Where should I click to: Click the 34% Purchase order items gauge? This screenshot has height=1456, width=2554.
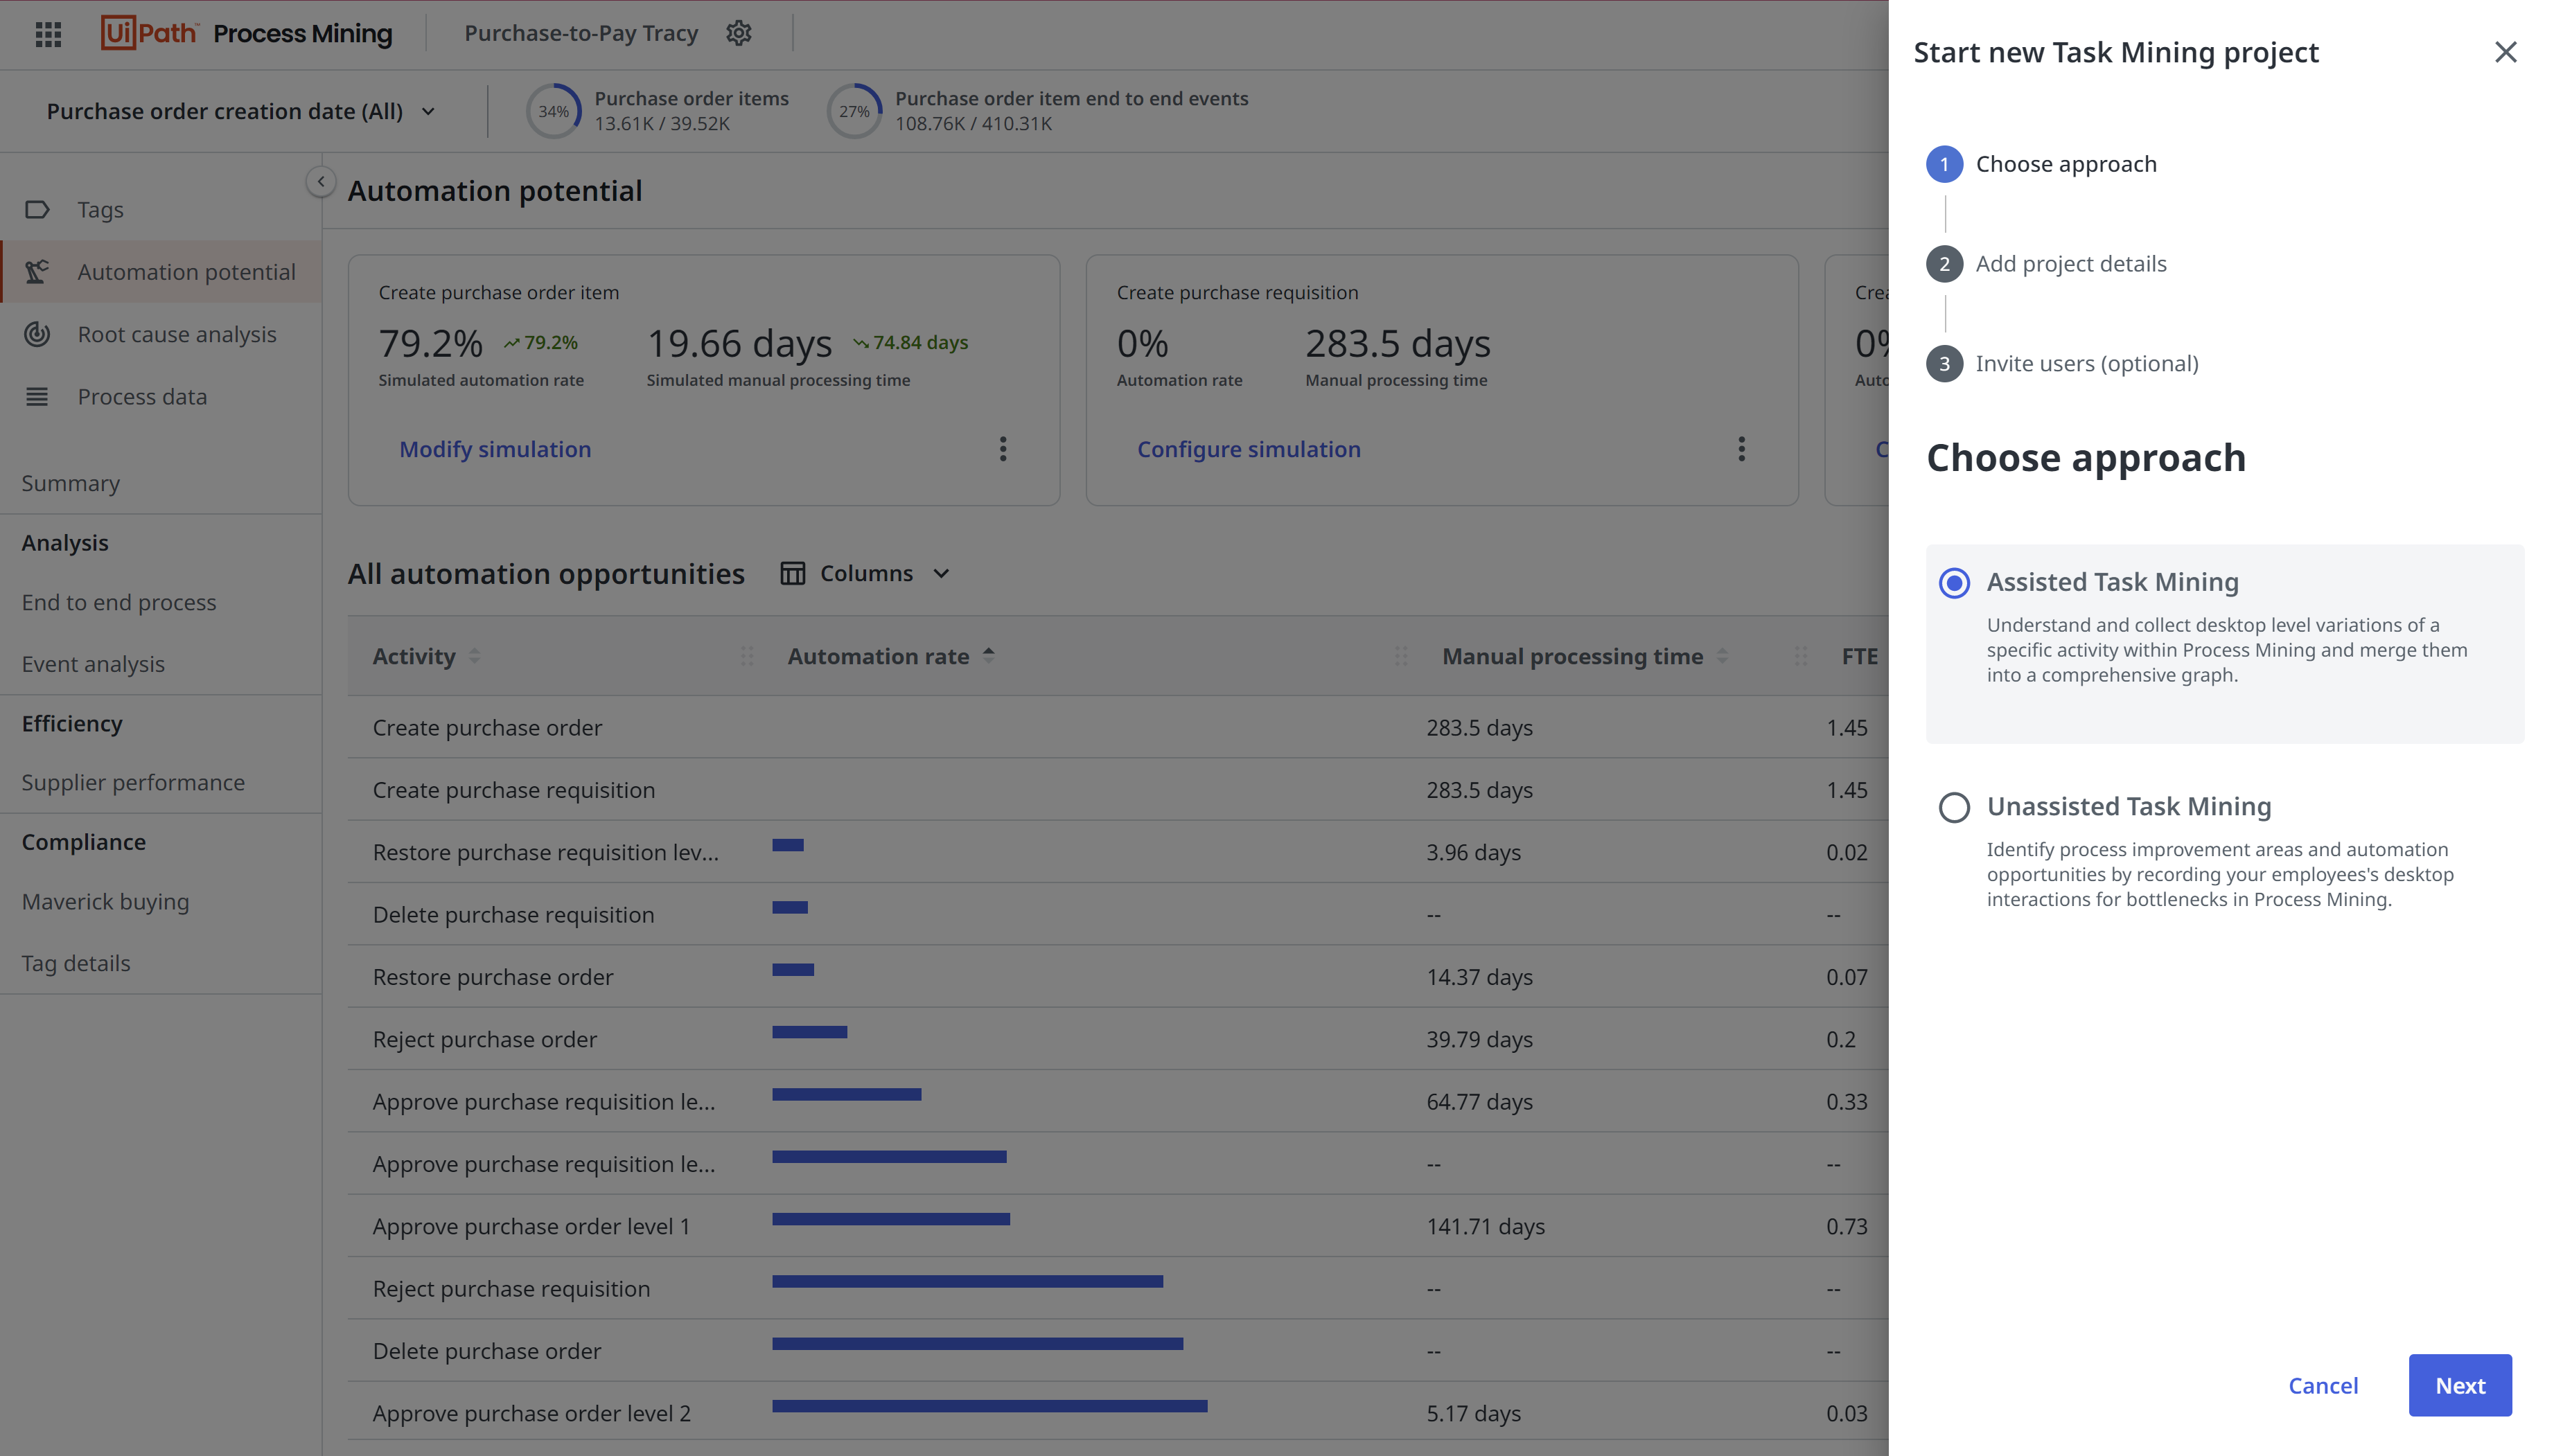pos(553,111)
